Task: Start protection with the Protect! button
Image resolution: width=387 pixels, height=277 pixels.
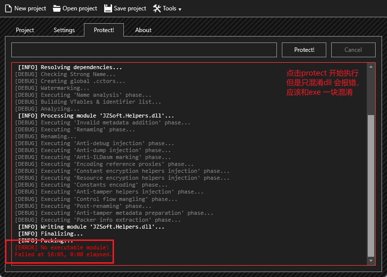Action: (304, 50)
